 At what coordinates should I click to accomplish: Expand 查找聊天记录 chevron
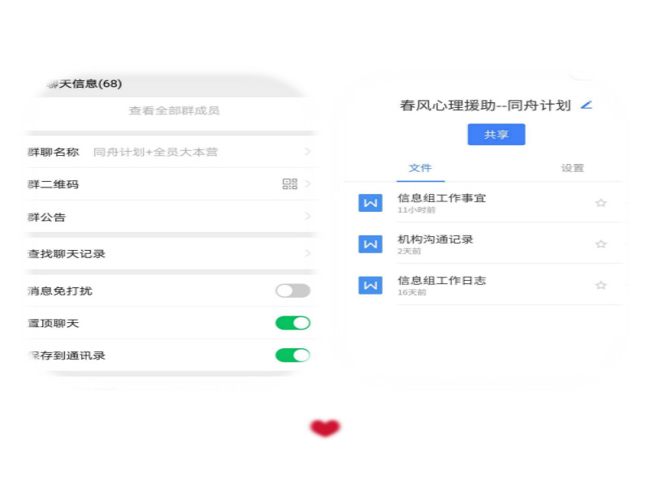(308, 254)
